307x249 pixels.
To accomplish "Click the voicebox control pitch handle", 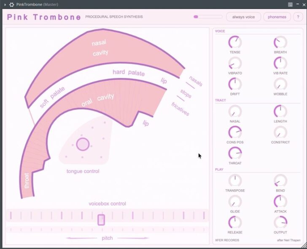I will 101,220.
